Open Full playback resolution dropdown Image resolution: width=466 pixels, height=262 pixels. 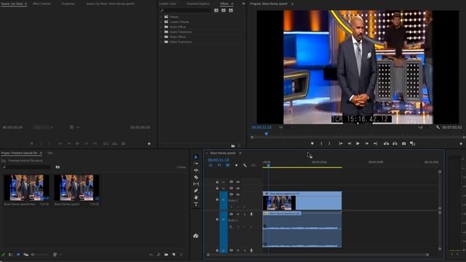click(424, 127)
